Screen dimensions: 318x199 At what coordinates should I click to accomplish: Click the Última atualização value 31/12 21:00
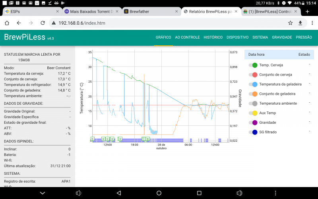60,166
